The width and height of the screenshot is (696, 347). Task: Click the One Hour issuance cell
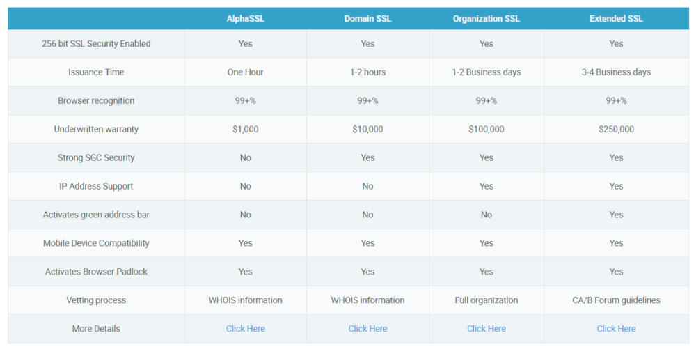pos(246,72)
